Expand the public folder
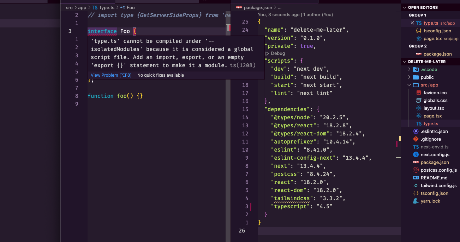This screenshot has height=242, width=460. tap(410, 77)
